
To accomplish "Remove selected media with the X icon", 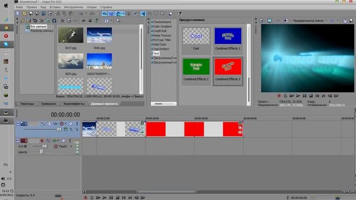I will [x=62, y=21].
